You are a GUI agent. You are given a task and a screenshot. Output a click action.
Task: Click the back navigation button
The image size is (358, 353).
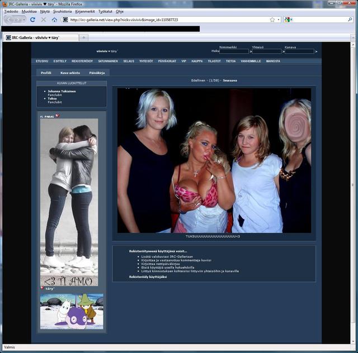point(8,20)
